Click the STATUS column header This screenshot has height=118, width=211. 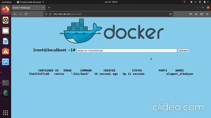coord(137,70)
